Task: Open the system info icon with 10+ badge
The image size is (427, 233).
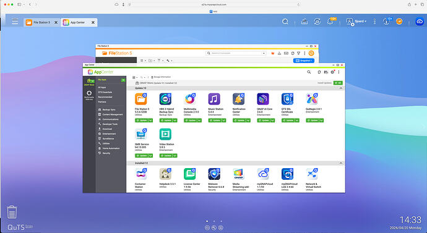Action: (x=387, y=21)
